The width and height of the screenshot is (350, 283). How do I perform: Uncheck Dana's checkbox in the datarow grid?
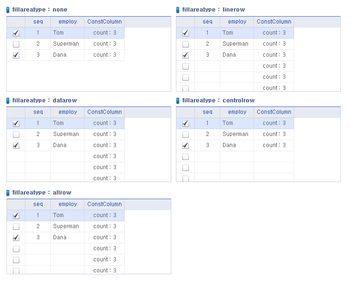pos(16,146)
